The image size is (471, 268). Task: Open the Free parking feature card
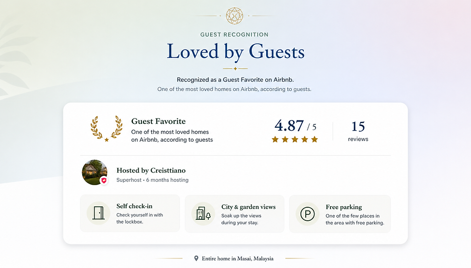click(340, 214)
